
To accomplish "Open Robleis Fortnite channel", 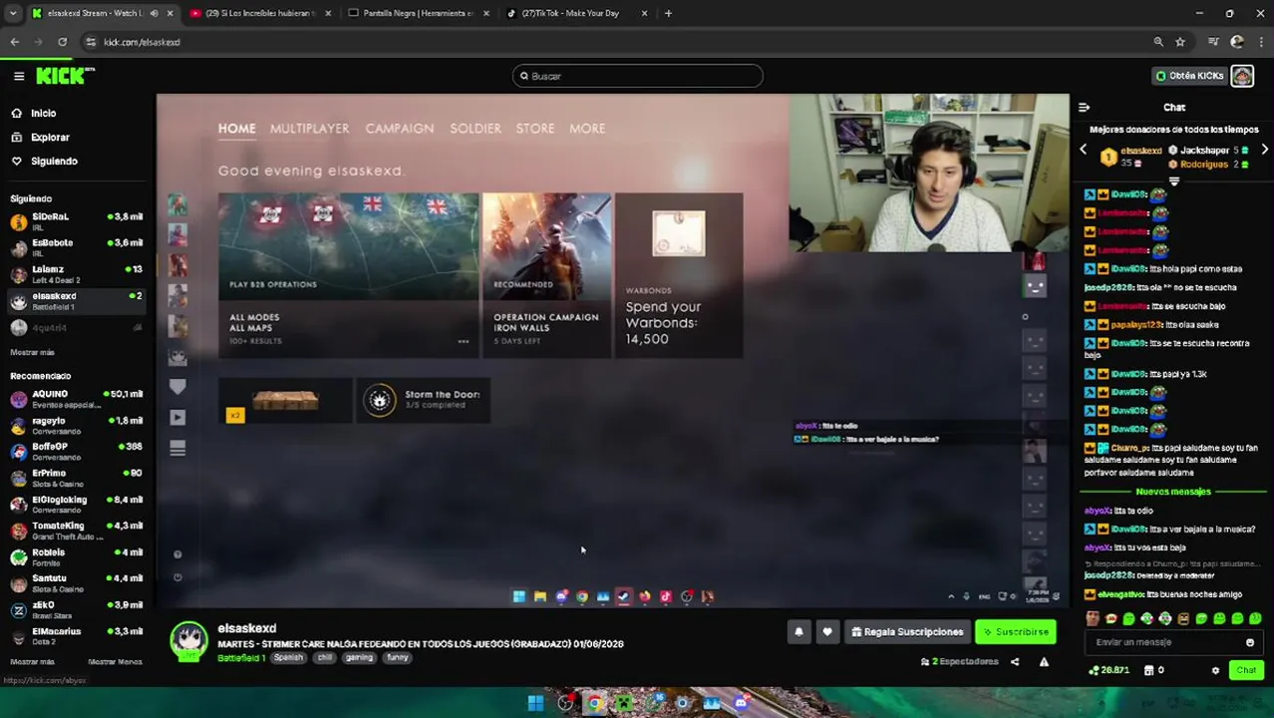I will point(76,557).
